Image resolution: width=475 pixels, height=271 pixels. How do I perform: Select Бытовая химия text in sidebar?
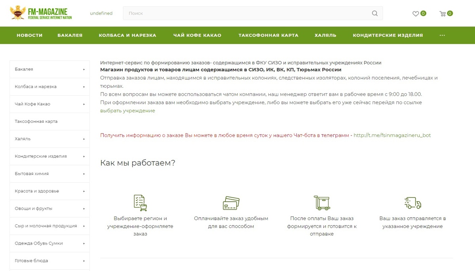coord(32,174)
